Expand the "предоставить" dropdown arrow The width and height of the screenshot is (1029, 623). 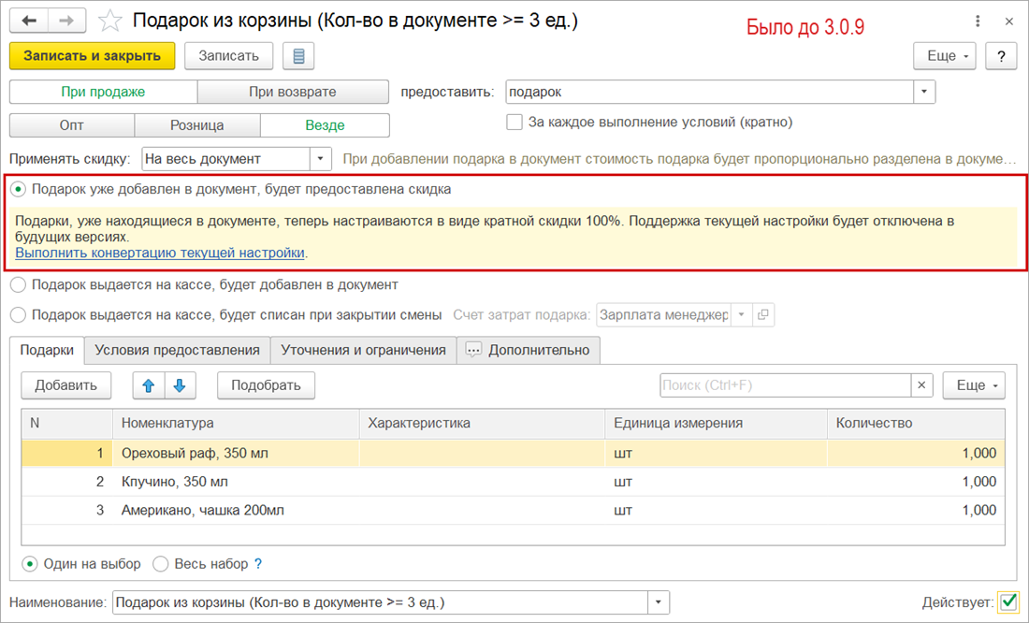924,92
